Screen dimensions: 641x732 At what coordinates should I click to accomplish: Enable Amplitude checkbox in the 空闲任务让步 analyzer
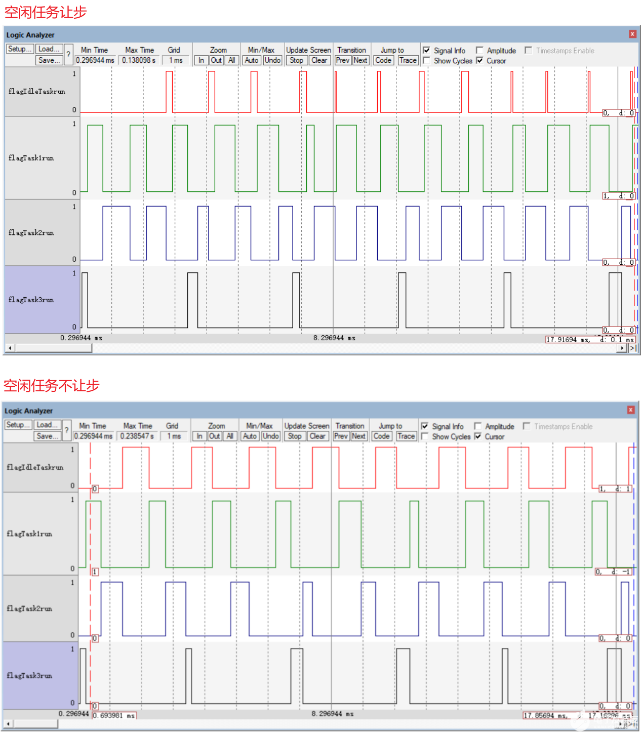[x=479, y=51]
